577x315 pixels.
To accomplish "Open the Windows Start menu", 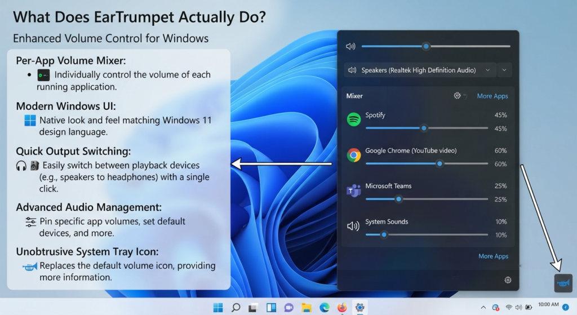I will coord(218,307).
